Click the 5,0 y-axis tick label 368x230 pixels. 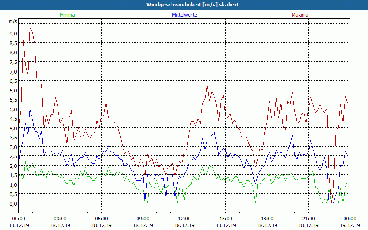point(12,109)
